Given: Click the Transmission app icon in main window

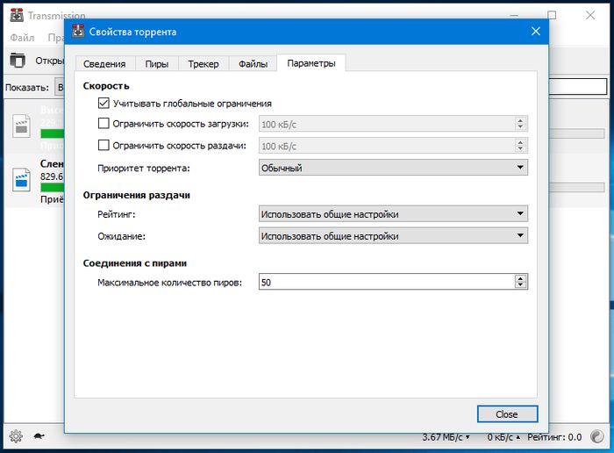Looking at the screenshot, I should tap(15, 16).
